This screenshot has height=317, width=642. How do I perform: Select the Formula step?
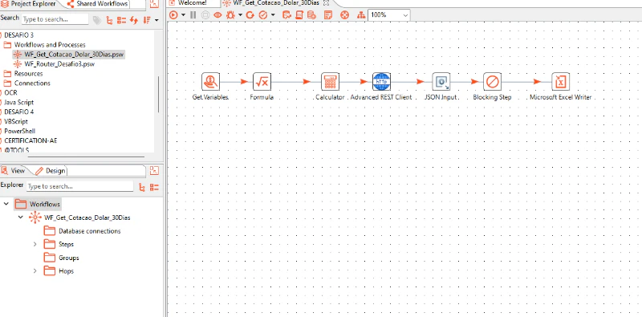(262, 82)
